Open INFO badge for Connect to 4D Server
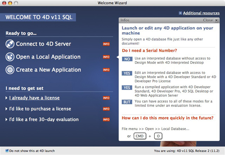Screen dimensions: 225x155 click(x=106, y=44)
